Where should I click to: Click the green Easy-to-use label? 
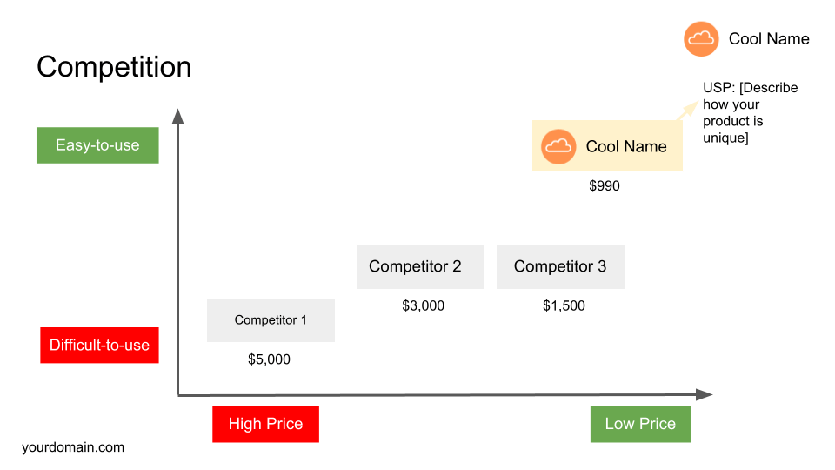click(97, 145)
